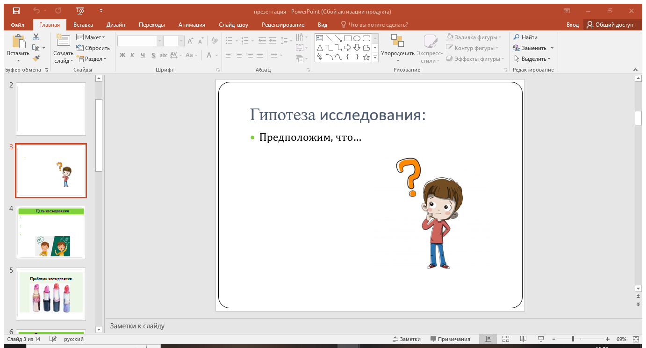Click the Вход sign-in link
This screenshot has width=646, height=348.
[x=573, y=25]
